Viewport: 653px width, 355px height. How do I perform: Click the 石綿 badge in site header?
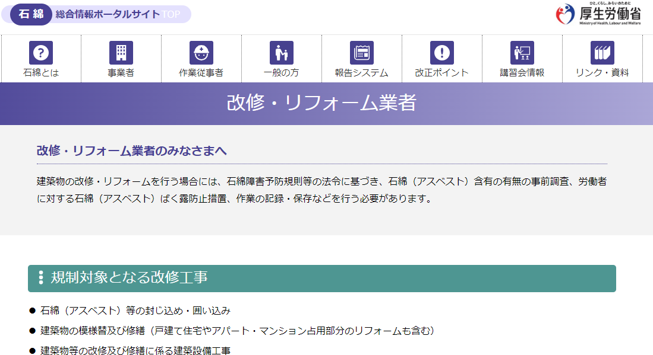coord(31,14)
